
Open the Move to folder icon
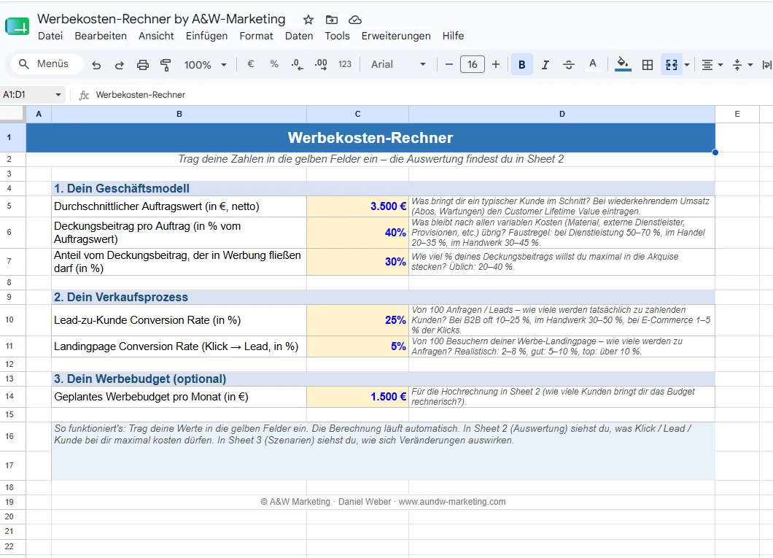pos(332,20)
